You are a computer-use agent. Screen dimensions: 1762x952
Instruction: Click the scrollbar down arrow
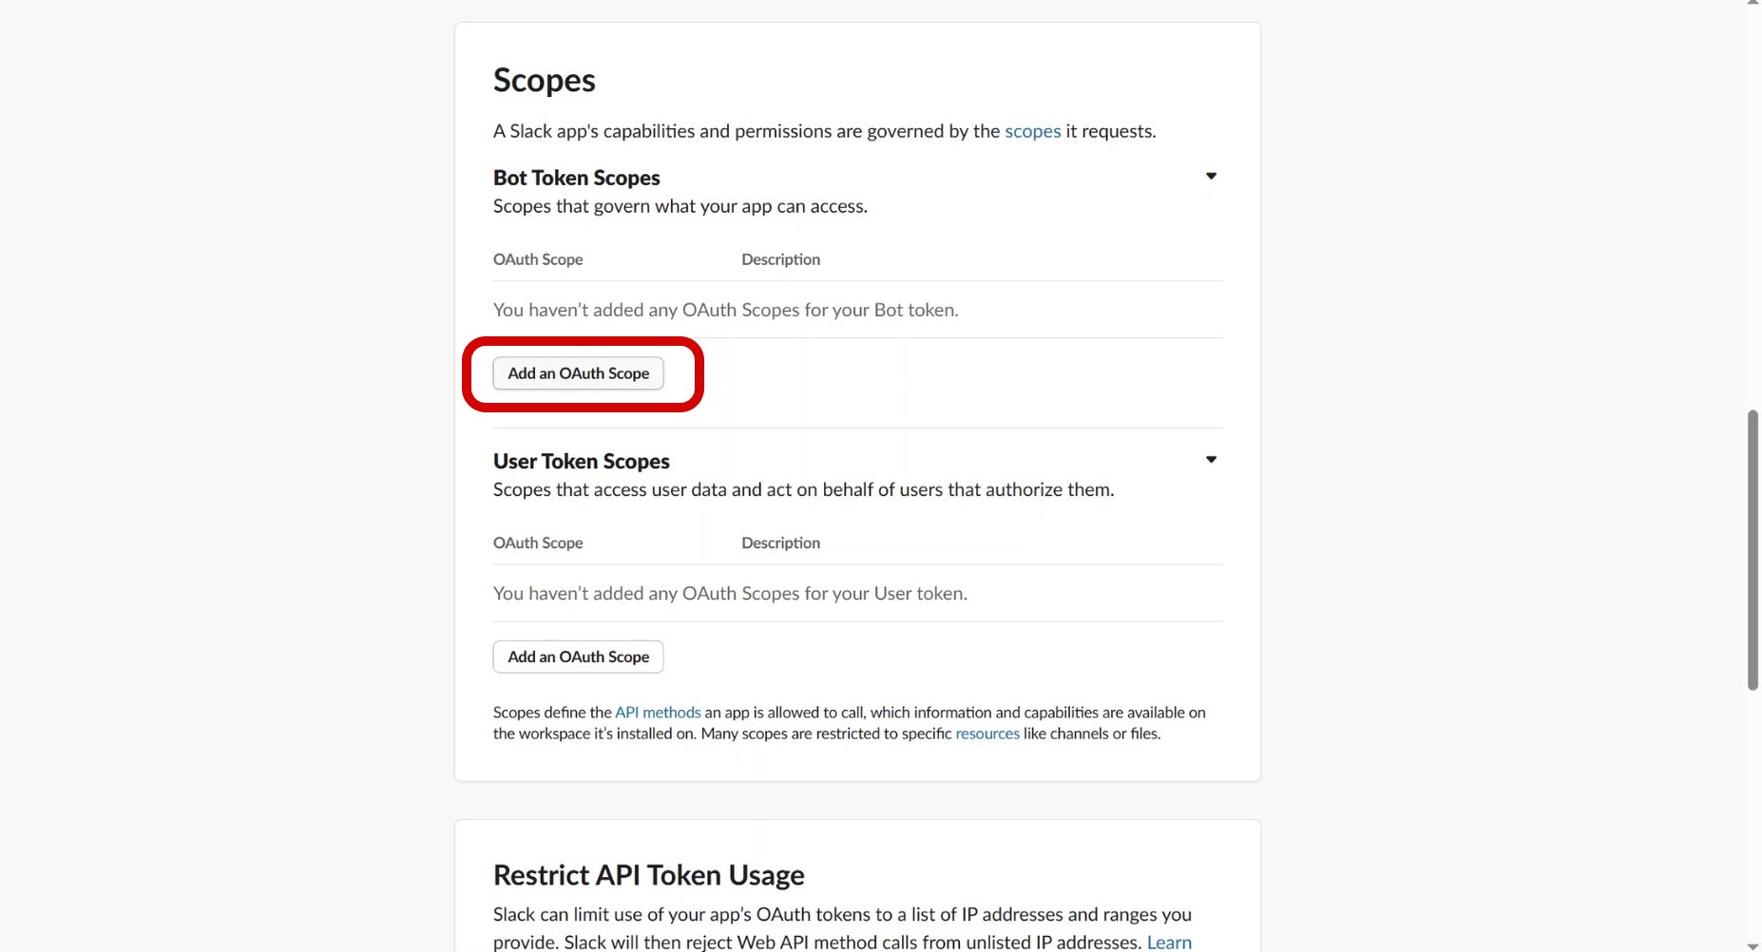click(1752, 946)
